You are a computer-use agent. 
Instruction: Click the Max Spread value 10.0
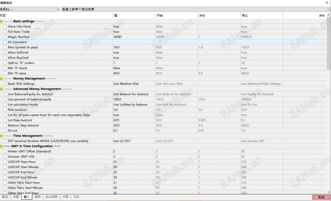click(x=116, y=47)
